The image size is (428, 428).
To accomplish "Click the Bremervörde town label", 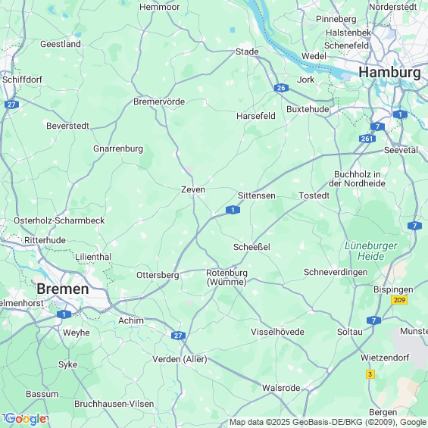I will [159, 102].
